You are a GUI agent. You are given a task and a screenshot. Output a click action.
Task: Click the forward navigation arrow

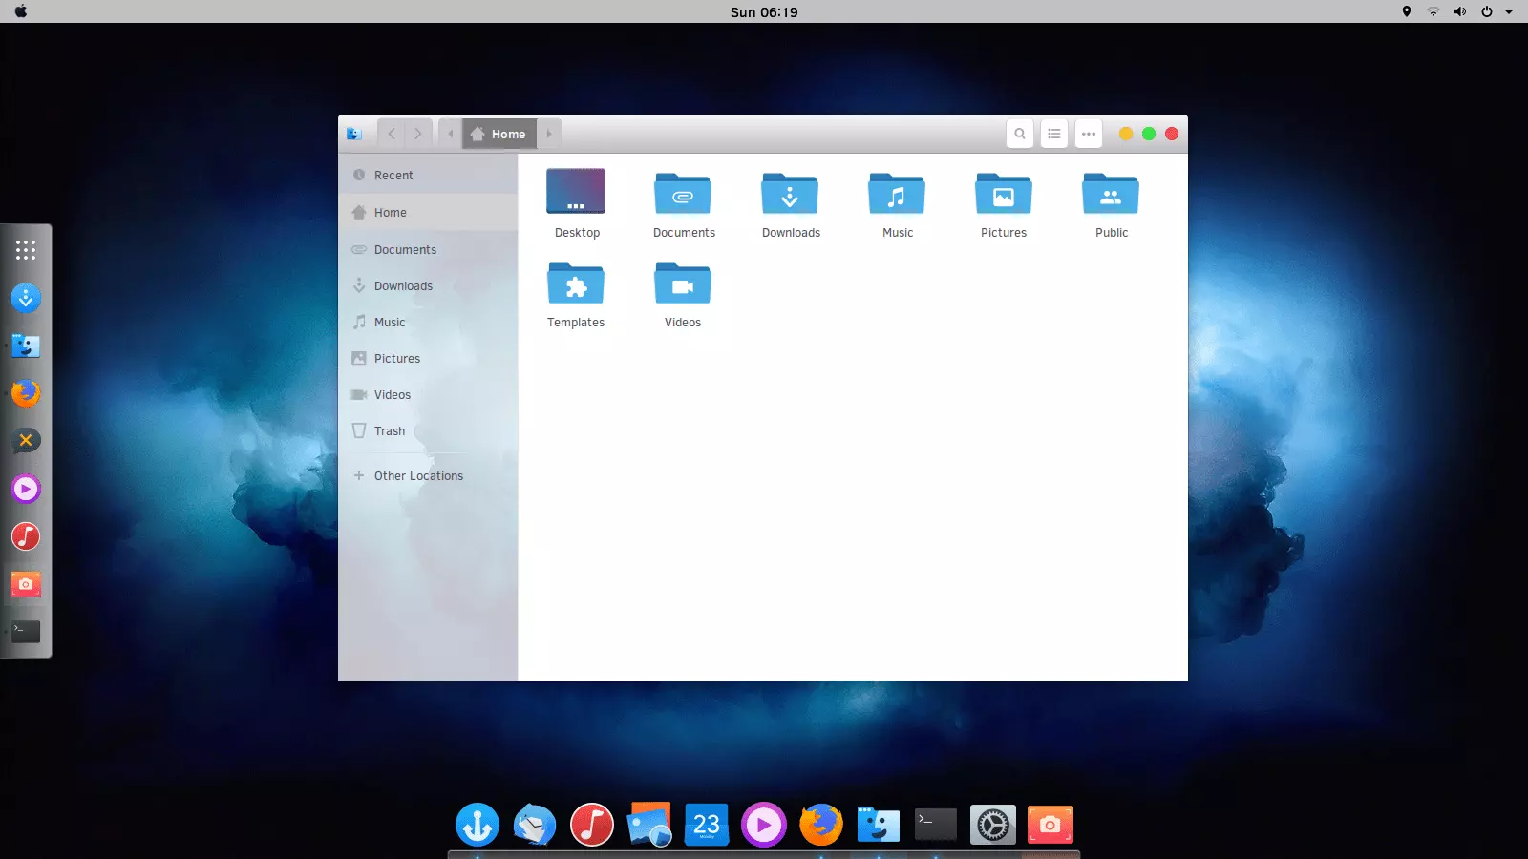[418, 134]
